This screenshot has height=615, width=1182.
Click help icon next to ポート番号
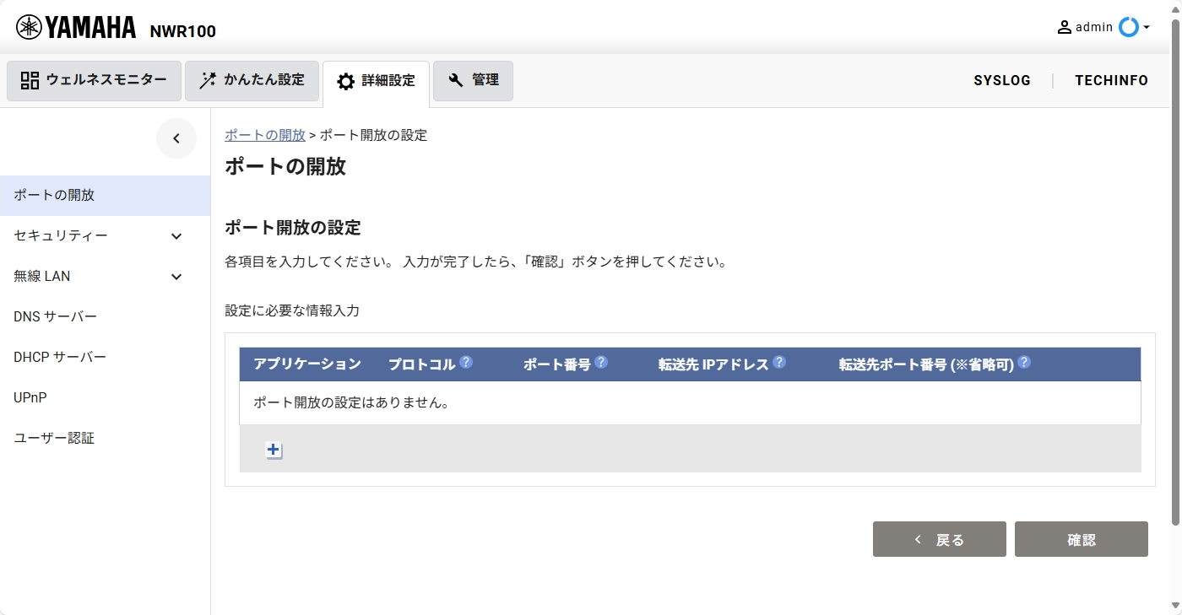(x=601, y=363)
